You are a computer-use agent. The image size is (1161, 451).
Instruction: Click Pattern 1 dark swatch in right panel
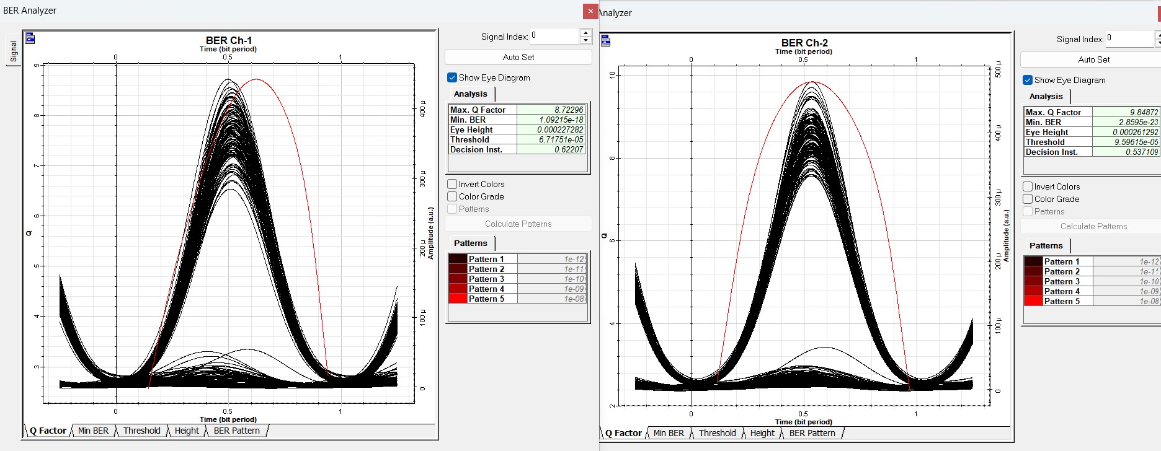pos(1033,261)
